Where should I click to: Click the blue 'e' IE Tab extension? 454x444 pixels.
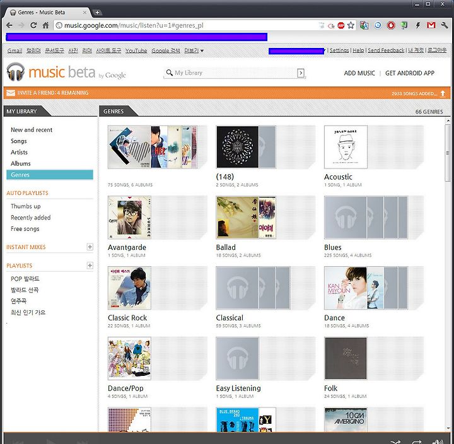pyautogui.click(x=378, y=25)
